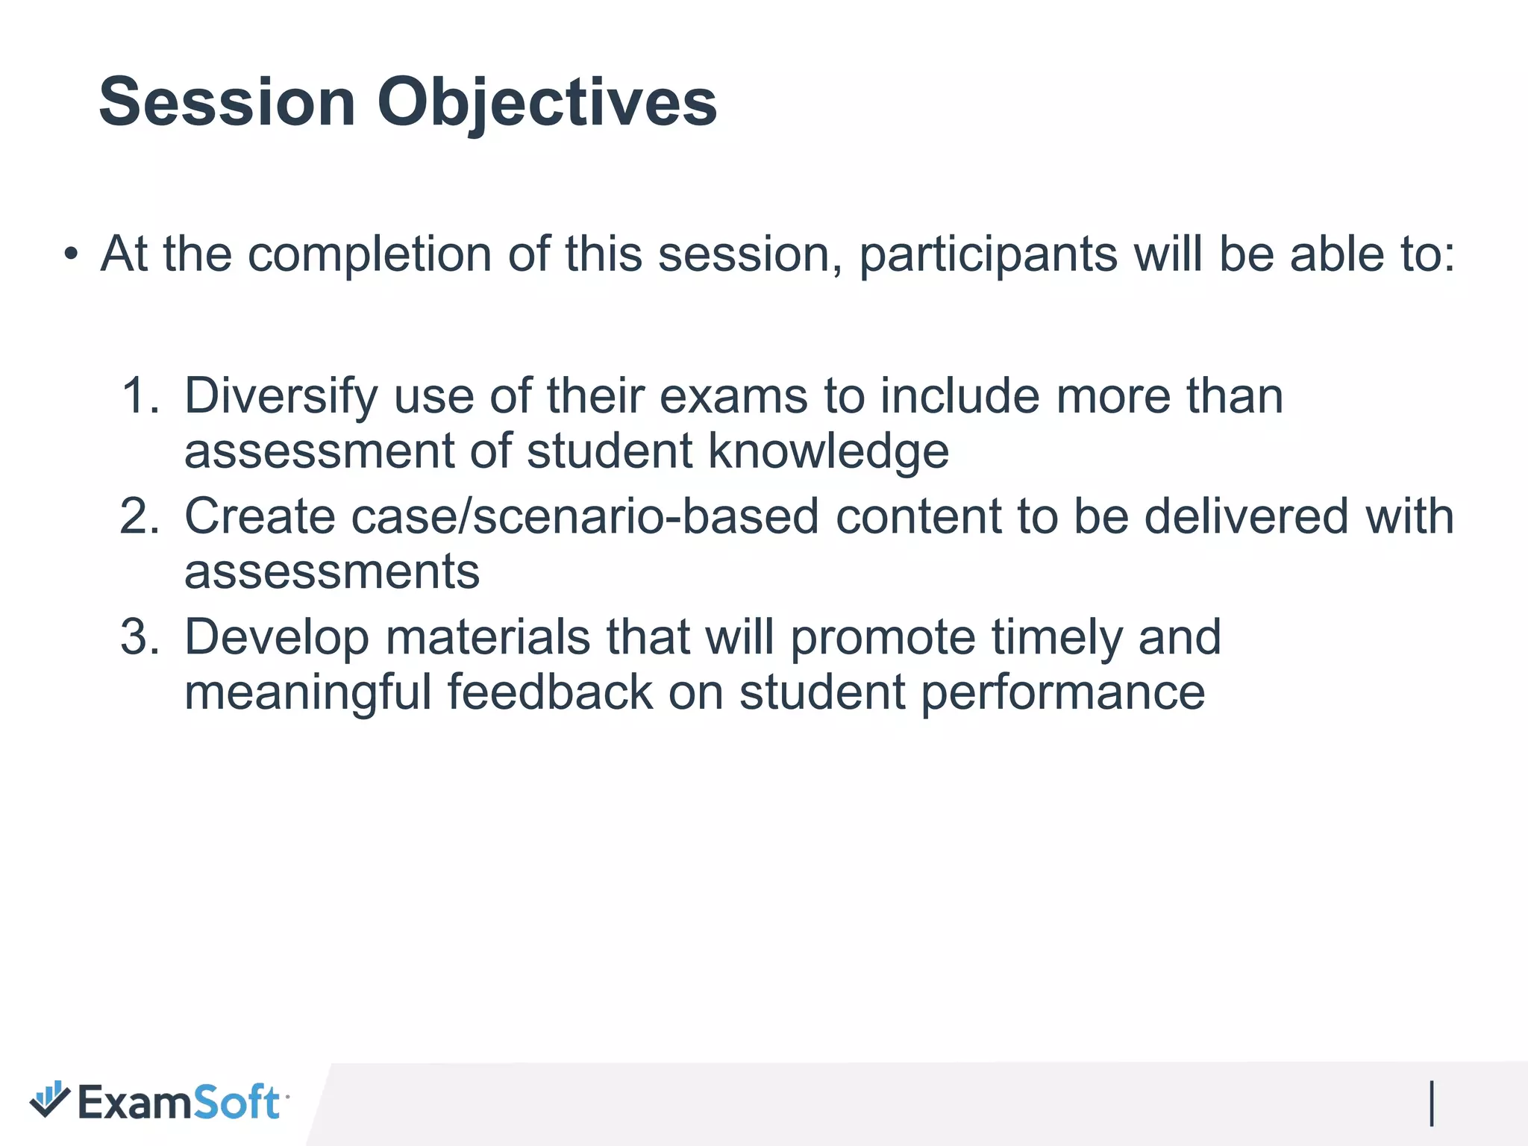Click 'assessment of student knowledge' text
Viewport: 1528px width, 1146px height.
click(x=566, y=451)
